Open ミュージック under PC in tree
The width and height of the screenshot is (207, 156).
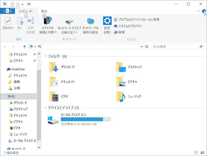coord(18,134)
